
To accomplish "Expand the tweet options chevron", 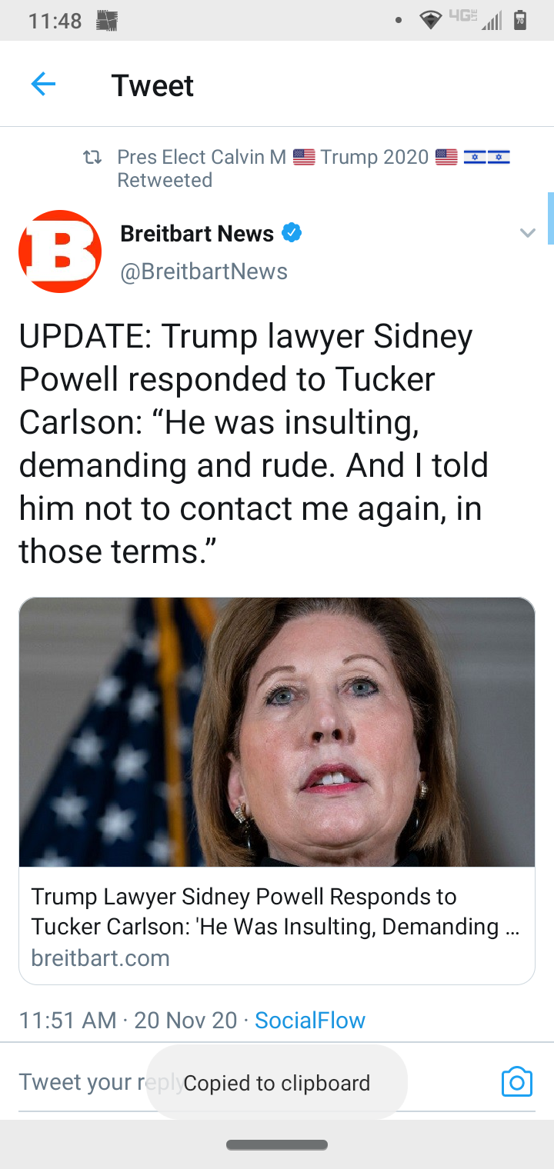I will pyautogui.click(x=527, y=233).
